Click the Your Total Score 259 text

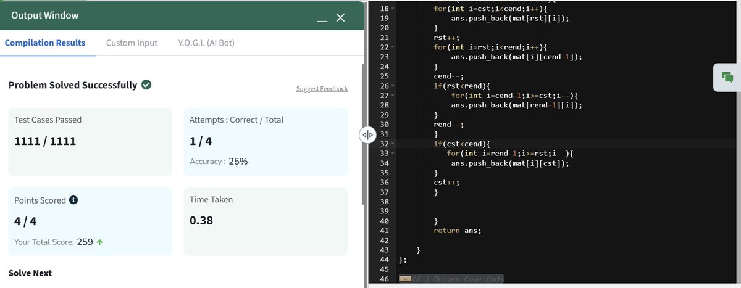[59, 242]
